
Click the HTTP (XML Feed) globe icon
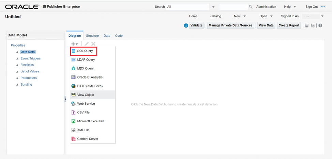(74, 86)
